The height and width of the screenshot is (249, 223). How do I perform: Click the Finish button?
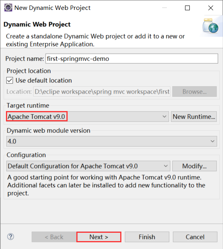[147, 237]
